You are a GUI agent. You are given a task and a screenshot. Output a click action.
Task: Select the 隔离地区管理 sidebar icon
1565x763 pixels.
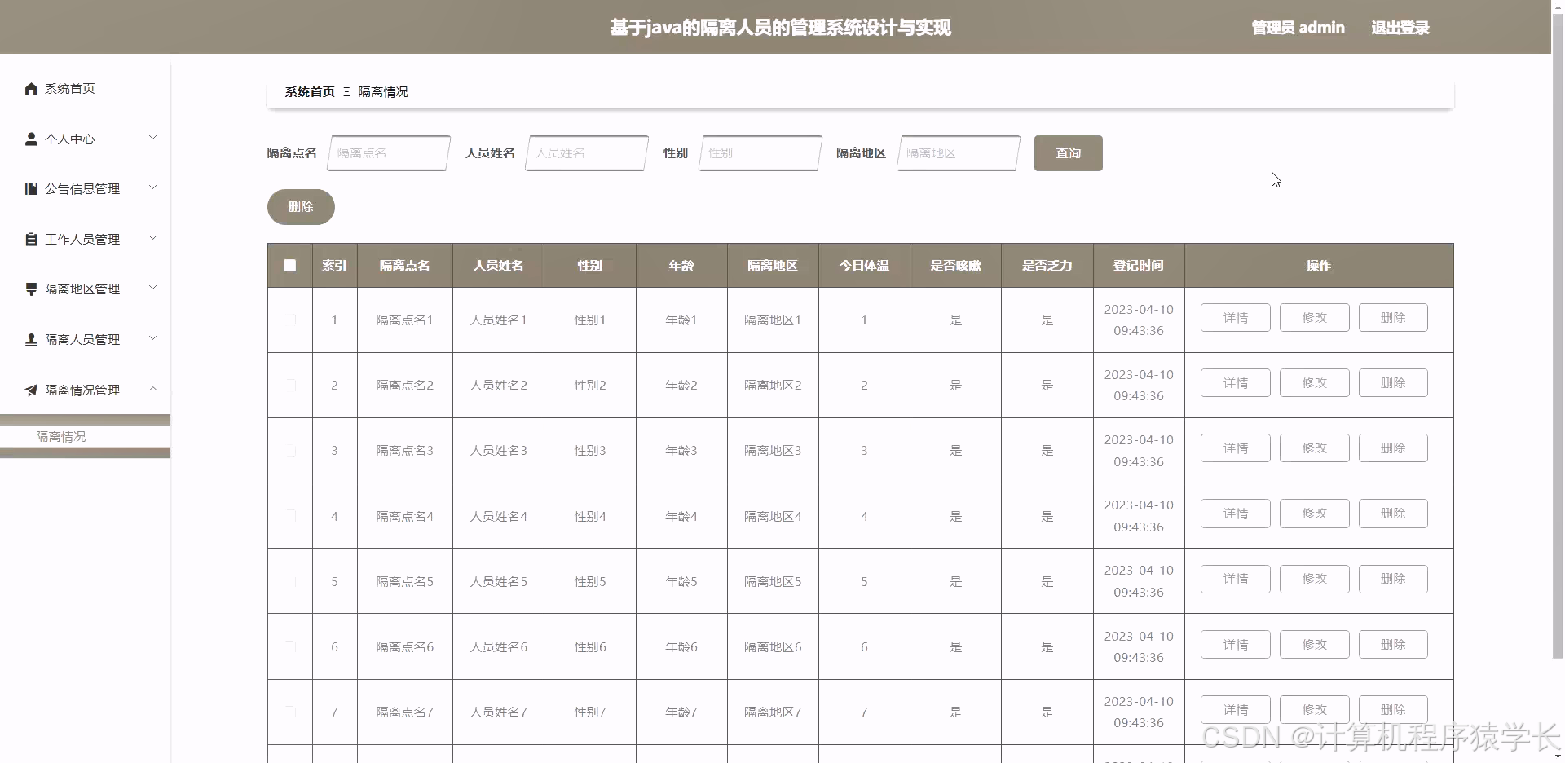[31, 289]
